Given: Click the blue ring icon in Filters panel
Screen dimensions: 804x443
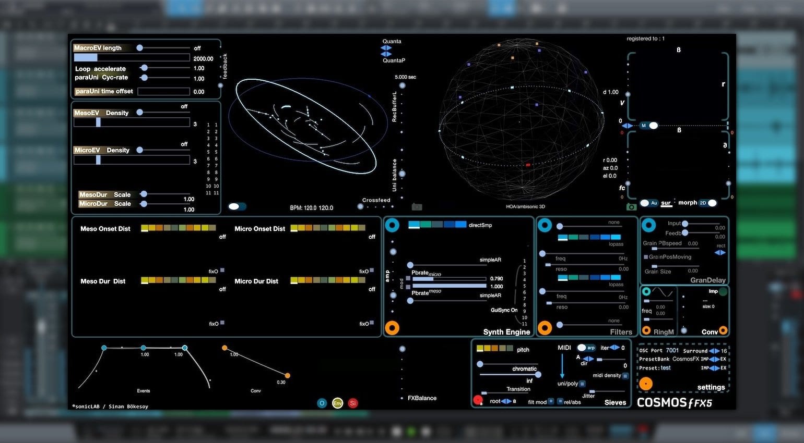Looking at the screenshot, I should coord(545,225).
